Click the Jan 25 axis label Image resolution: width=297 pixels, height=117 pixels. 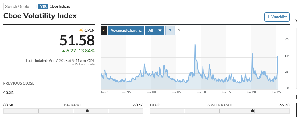coord(276,92)
